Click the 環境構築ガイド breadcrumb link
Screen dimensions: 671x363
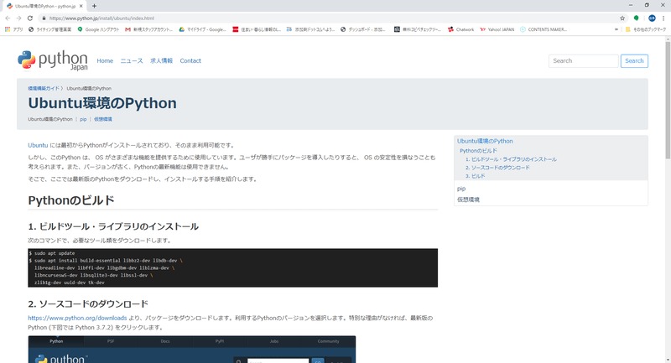tap(44, 89)
